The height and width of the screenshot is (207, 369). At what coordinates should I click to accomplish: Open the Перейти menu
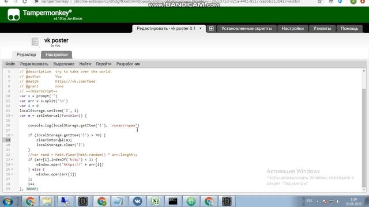(x=104, y=64)
